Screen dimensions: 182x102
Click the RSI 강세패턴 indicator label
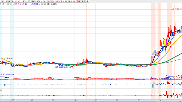point(45,4)
